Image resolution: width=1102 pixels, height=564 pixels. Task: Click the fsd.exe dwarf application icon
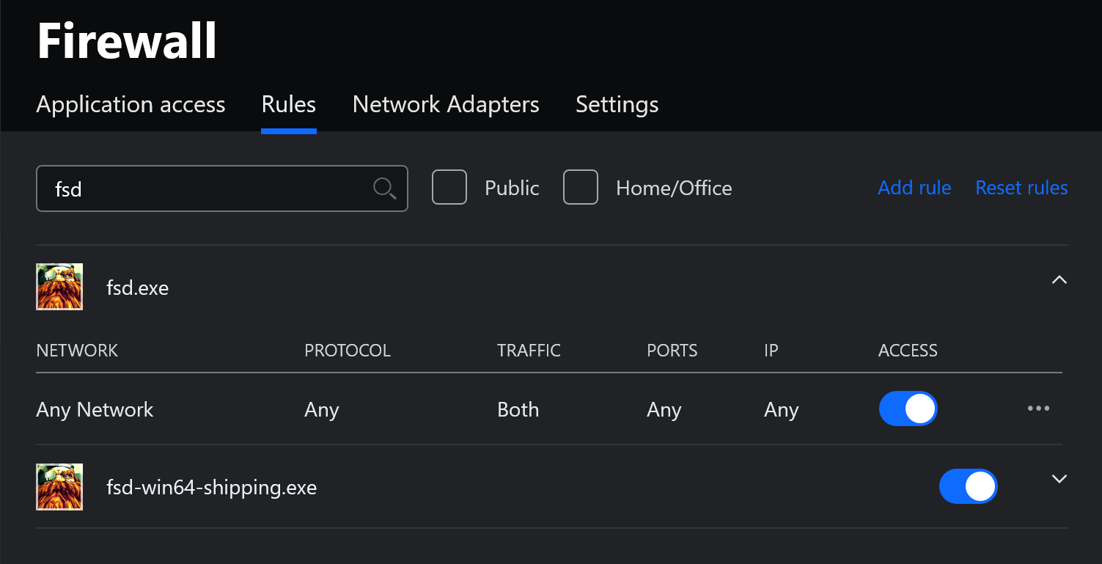coord(59,287)
